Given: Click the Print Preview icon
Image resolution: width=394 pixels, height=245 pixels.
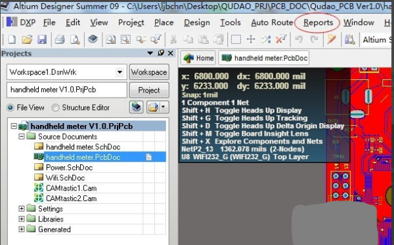Looking at the screenshot, I should point(75,39).
